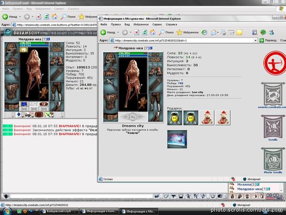This screenshot has width=286, height=215.
Task: Click the blue info icon next to Молдова-нка [7]
Action: tap(151, 48)
